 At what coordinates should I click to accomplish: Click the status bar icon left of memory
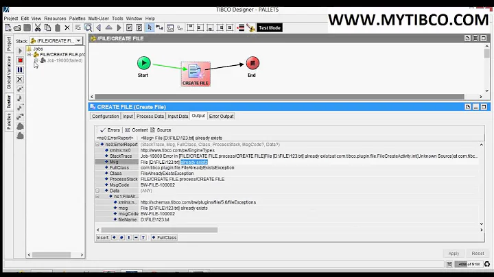click(x=449, y=264)
